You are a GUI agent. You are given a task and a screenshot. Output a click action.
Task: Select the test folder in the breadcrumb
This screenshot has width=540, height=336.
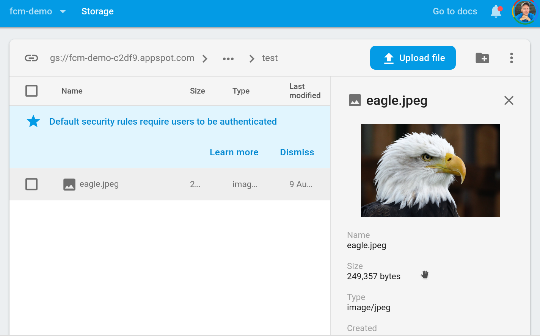click(270, 58)
